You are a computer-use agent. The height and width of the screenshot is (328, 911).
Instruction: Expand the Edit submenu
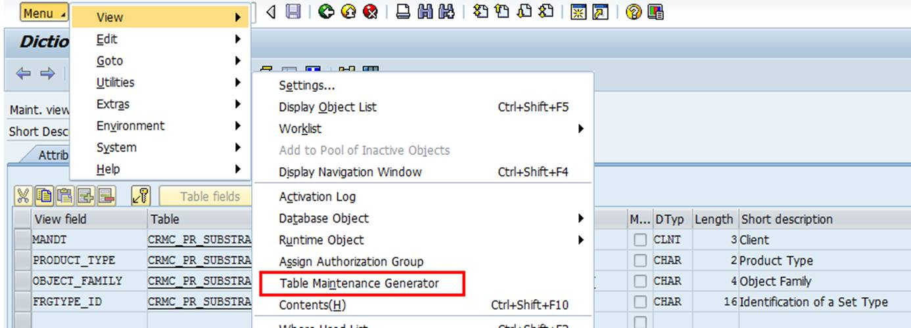pyautogui.click(x=160, y=39)
